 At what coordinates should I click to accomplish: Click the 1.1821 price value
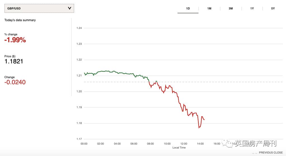point(14,61)
